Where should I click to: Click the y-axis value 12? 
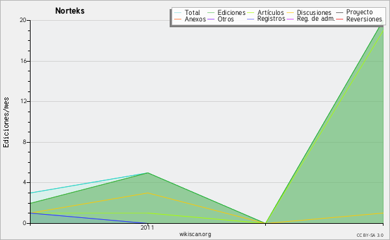point(23,101)
